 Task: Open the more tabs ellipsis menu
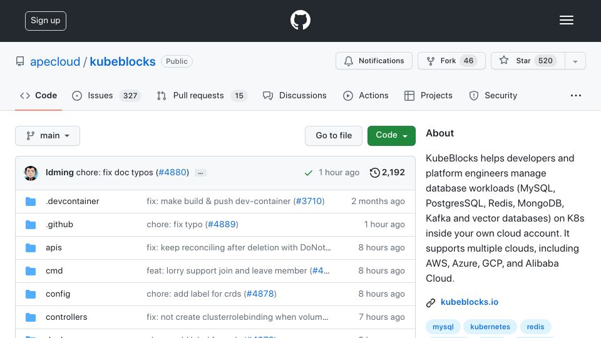[576, 95]
